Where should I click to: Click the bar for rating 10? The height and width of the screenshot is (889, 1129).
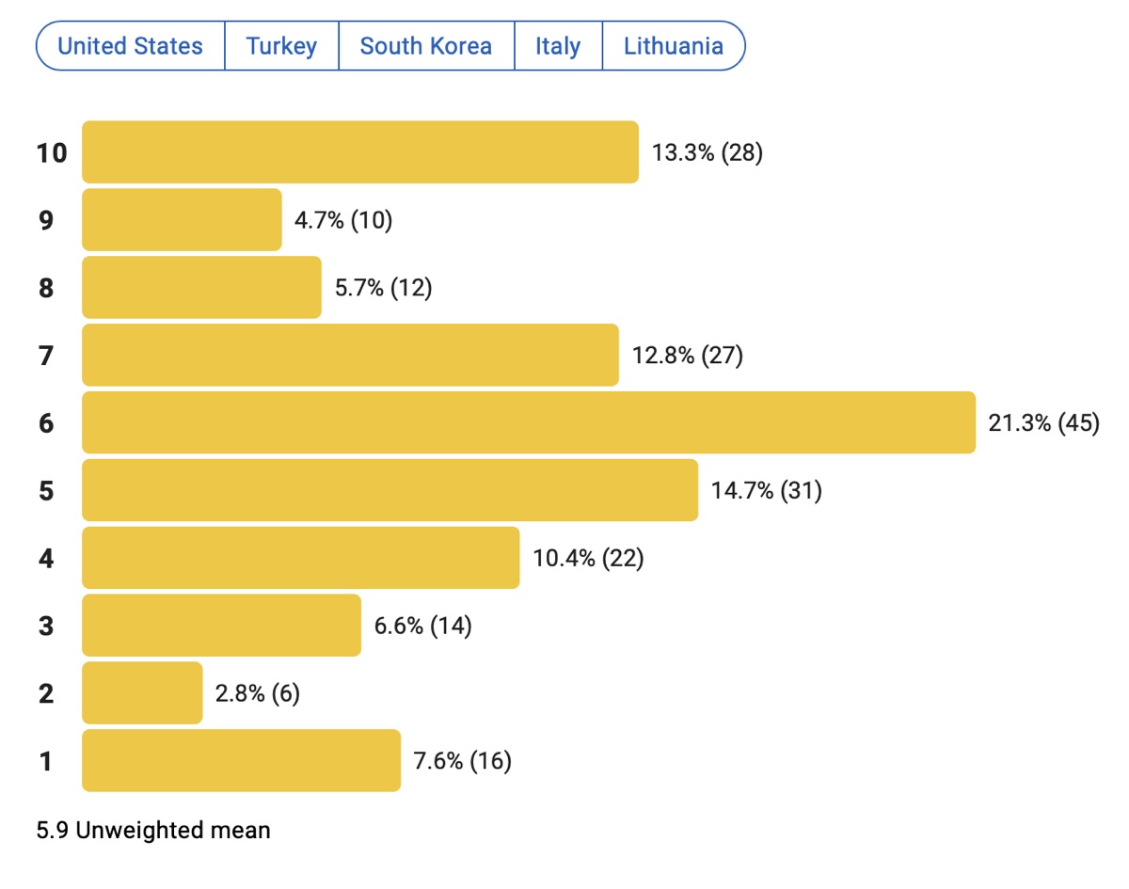360,151
